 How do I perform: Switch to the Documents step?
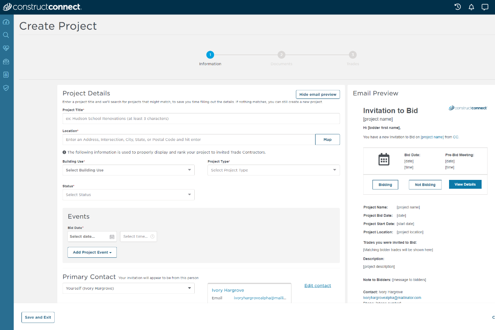(x=281, y=55)
